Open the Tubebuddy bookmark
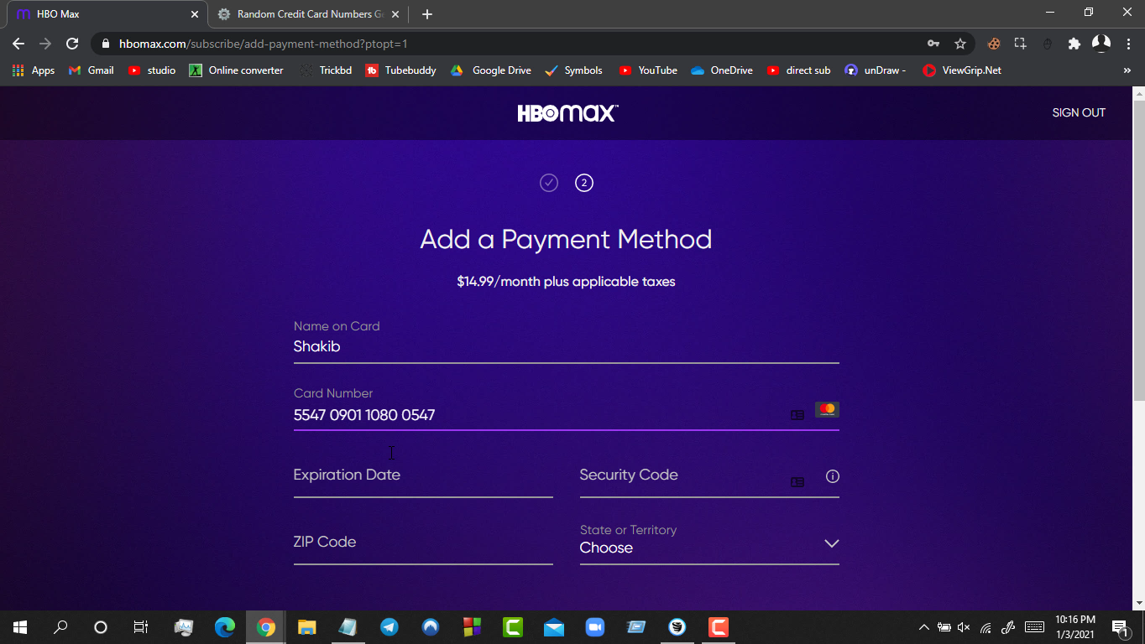The width and height of the screenshot is (1145, 644). (x=400, y=70)
